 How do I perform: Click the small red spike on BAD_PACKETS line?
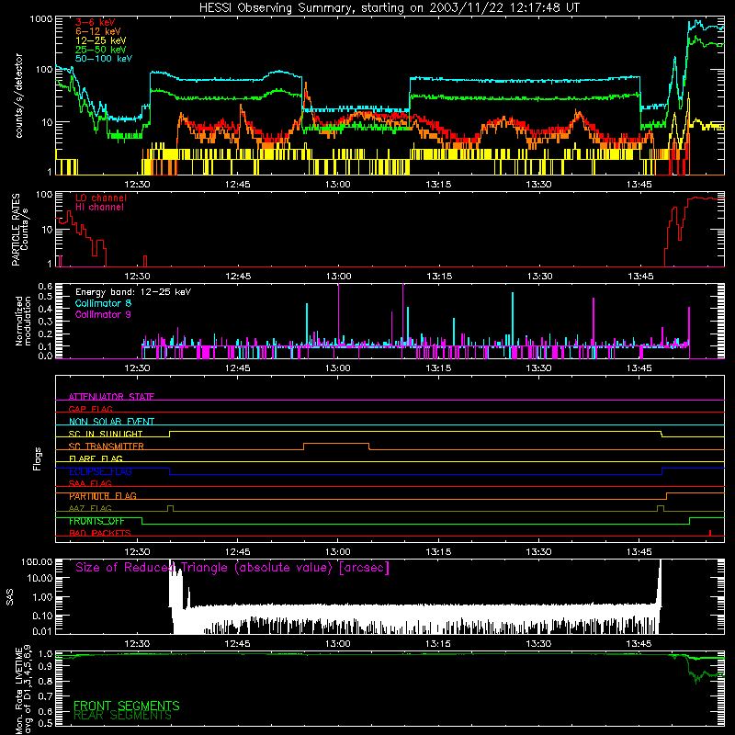tap(710, 533)
